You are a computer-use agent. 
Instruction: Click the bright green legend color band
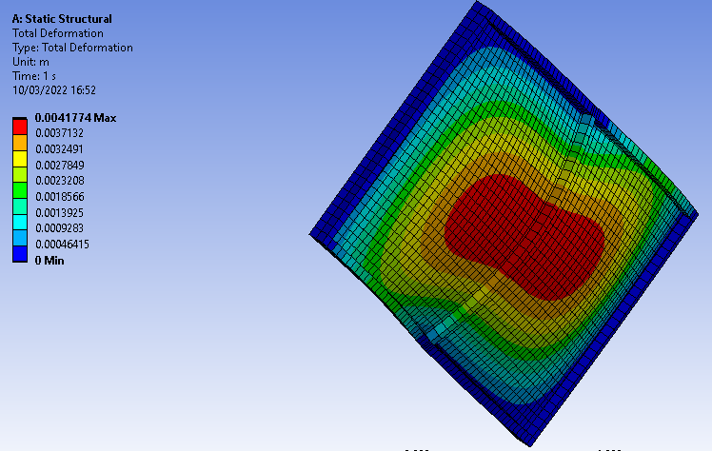[20, 190]
